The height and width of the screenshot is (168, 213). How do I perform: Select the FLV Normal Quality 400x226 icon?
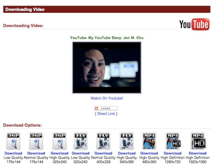point(103,141)
